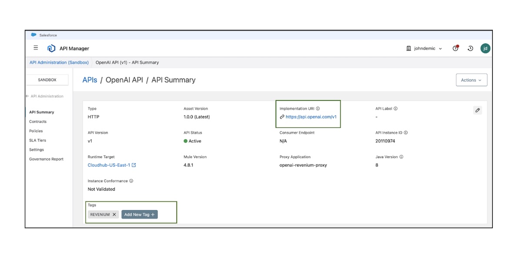This screenshot has height=260, width=522.
Task: Open the Cloudhub-US-East-1 runtime link
Action: pyautogui.click(x=109, y=165)
